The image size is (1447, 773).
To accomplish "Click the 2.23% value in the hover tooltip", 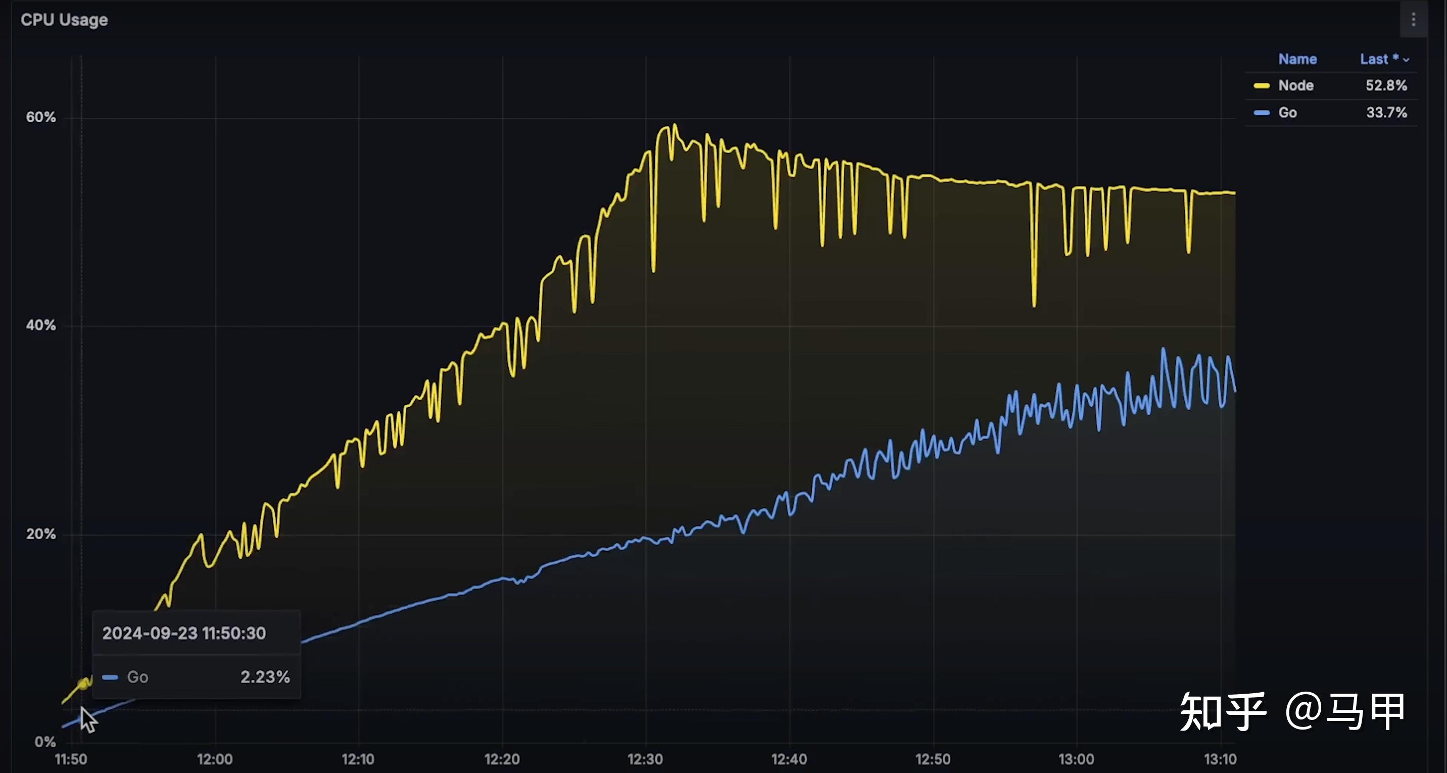I will (x=265, y=677).
